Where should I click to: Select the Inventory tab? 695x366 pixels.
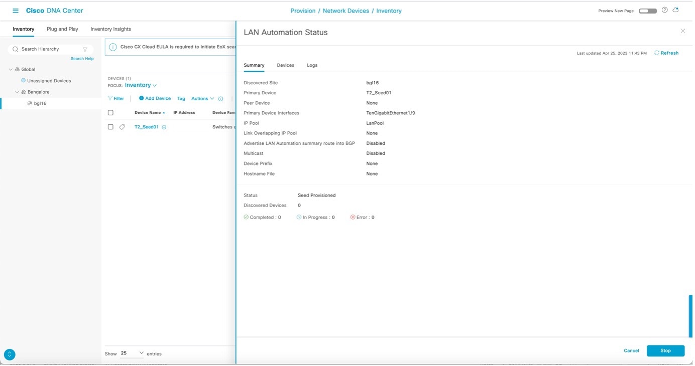click(24, 29)
